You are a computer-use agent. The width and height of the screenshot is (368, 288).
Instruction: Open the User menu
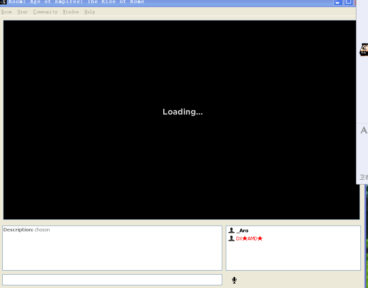(22, 12)
